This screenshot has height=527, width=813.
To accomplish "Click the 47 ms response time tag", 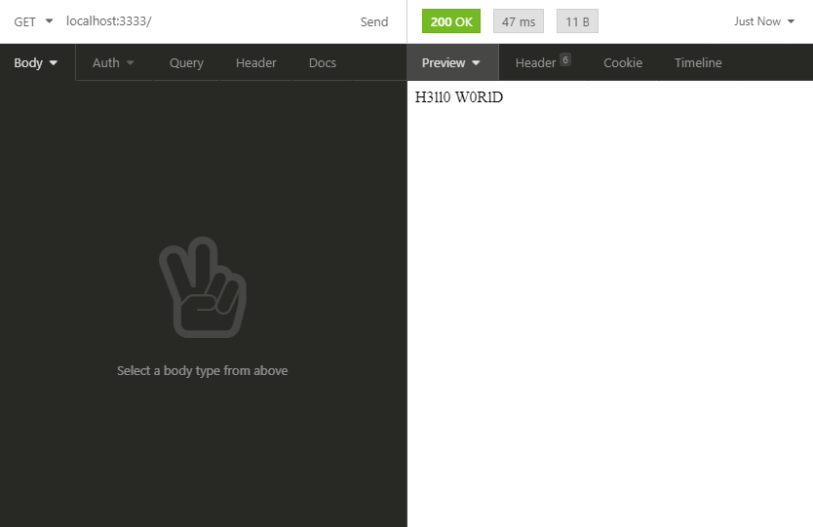I will 519,21.
